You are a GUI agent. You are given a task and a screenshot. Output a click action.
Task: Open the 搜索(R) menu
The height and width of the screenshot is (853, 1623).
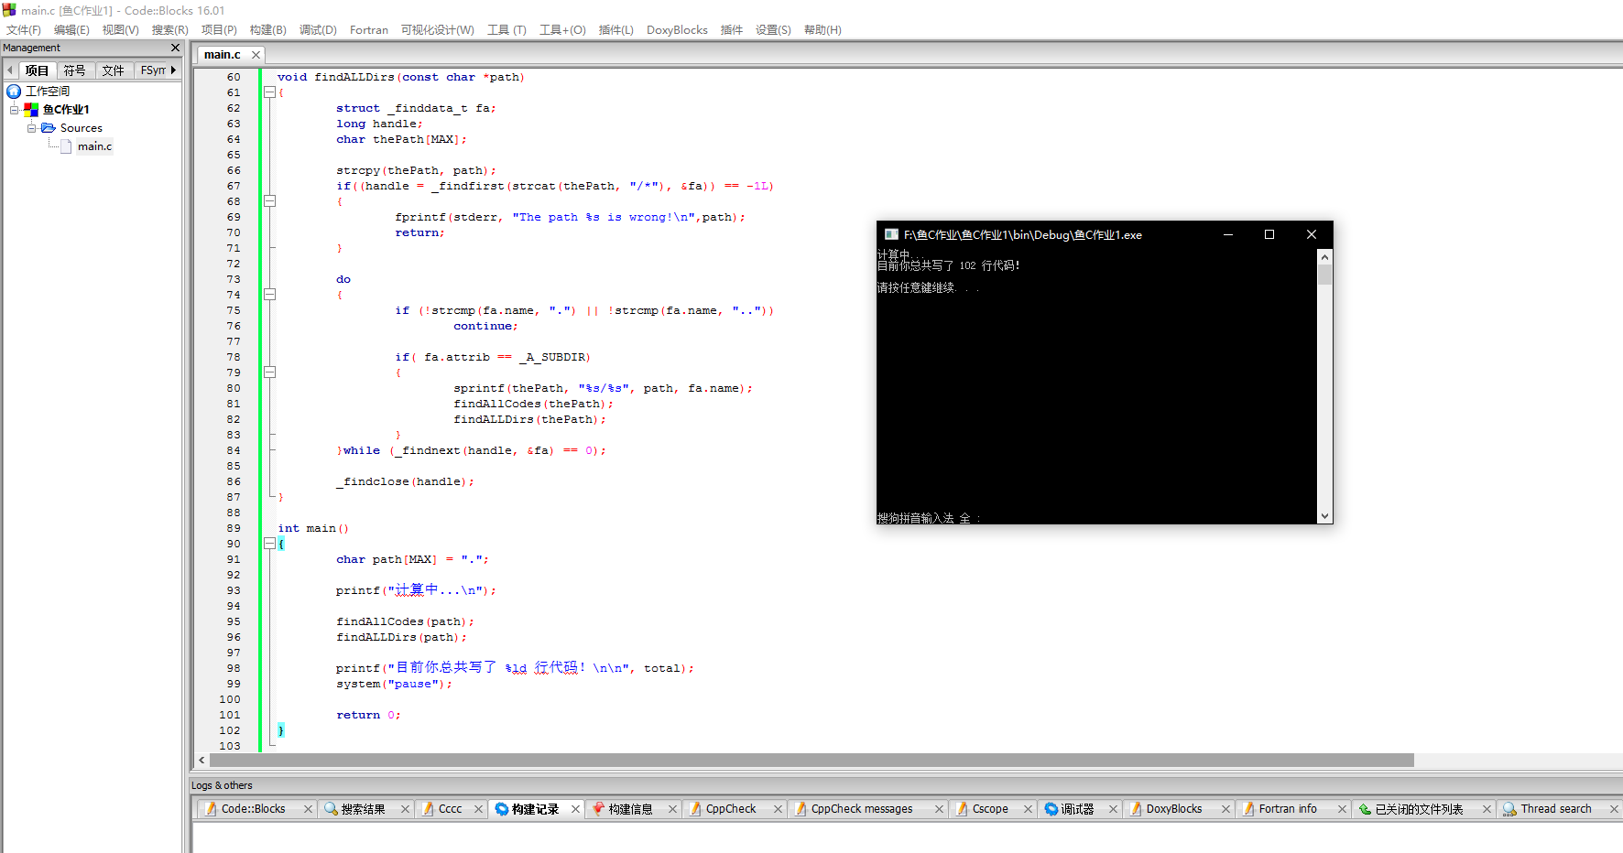pos(169,30)
